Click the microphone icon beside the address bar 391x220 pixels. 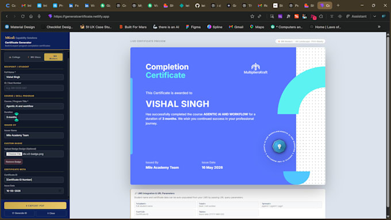pyautogui.click(x=39, y=17)
